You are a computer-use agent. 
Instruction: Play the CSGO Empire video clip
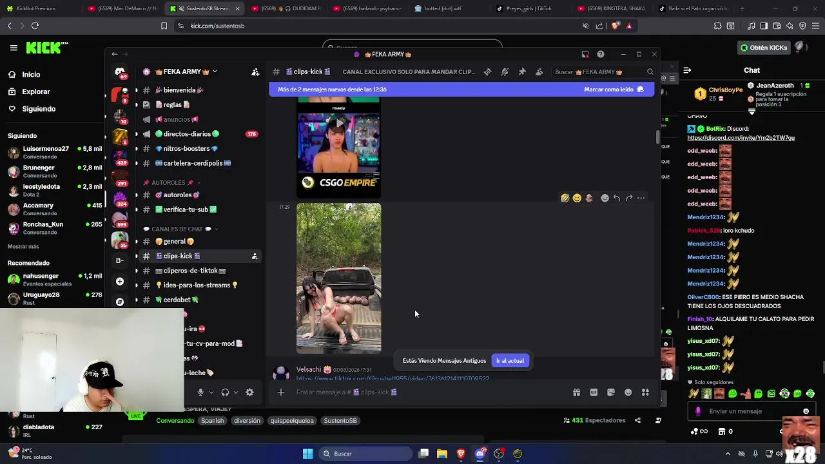point(338,122)
